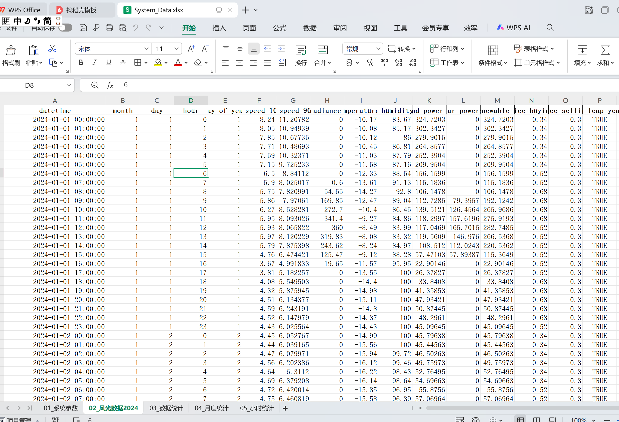Click the Strikethrough text icon
619x422 pixels.
pyautogui.click(x=123, y=63)
